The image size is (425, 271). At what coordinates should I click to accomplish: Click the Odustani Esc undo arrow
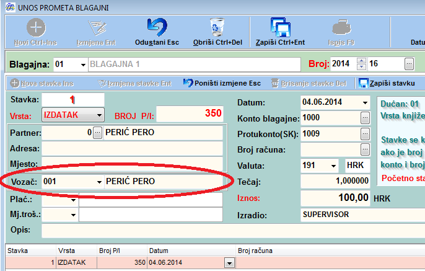pyautogui.click(x=157, y=27)
